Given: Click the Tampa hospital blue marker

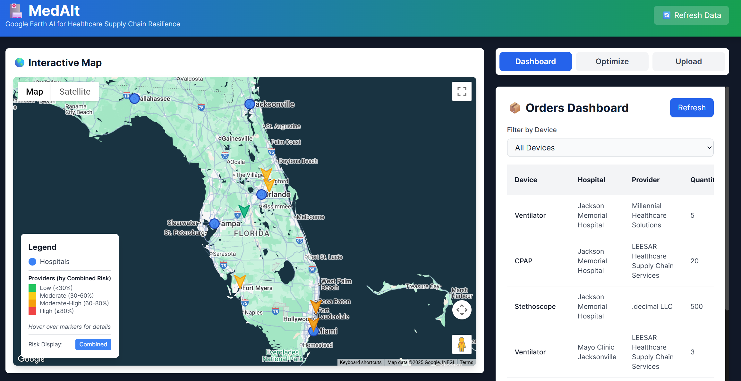Looking at the screenshot, I should pyautogui.click(x=214, y=224).
